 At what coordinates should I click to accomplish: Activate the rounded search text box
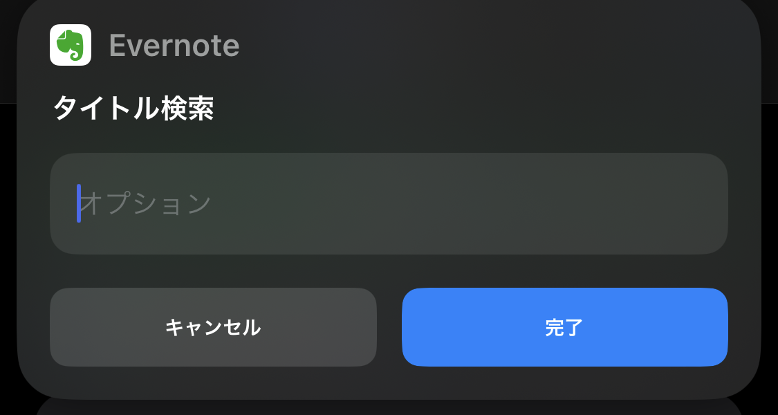(x=389, y=203)
